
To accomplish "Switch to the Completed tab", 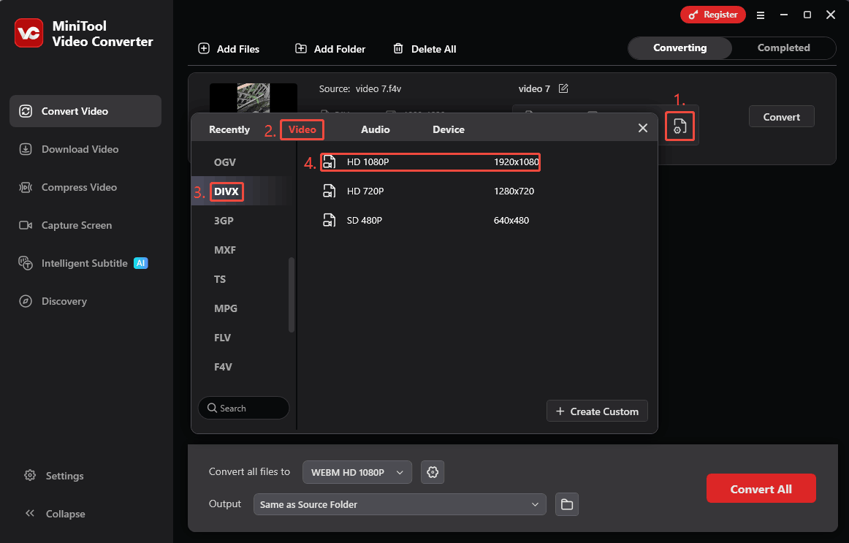I will pyautogui.click(x=783, y=48).
